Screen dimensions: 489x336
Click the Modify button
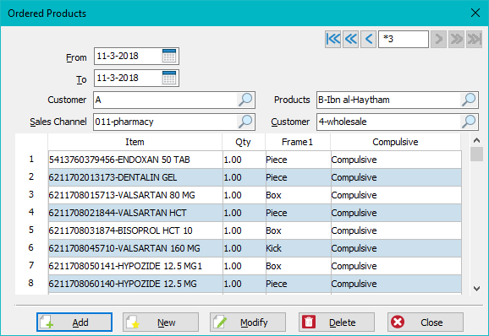coord(248,322)
